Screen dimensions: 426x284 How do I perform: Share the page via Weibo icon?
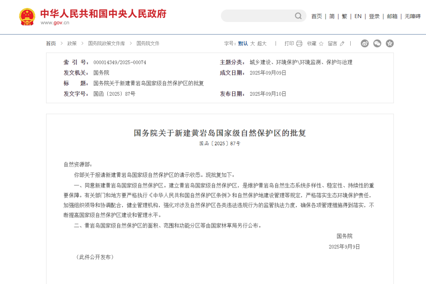pyautogui.click(x=364, y=43)
